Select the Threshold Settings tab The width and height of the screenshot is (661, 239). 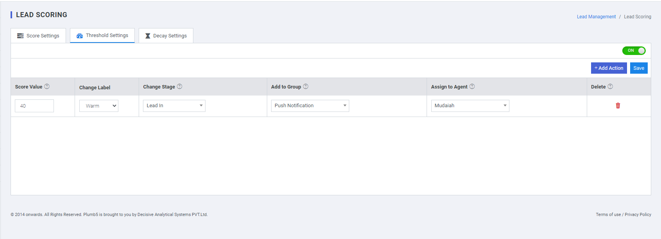(x=102, y=35)
